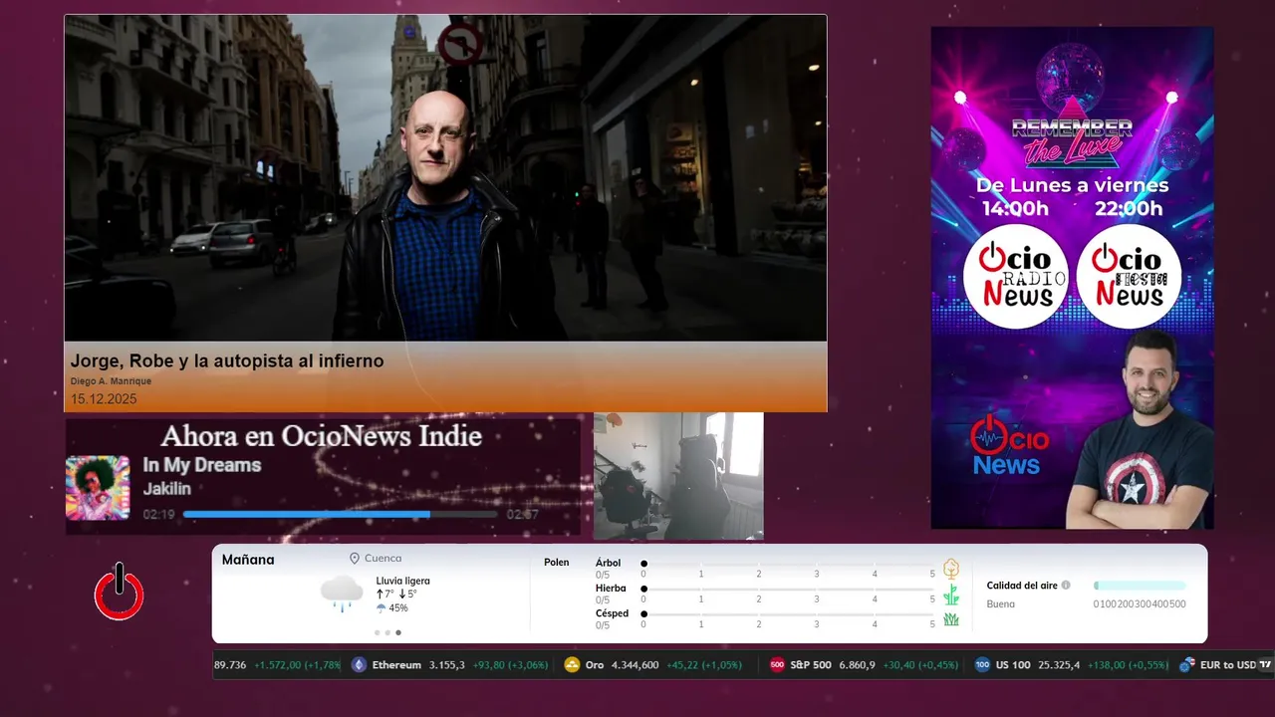Click the OcioNews Radio round logo
The image size is (1275, 717).
tap(1015, 276)
